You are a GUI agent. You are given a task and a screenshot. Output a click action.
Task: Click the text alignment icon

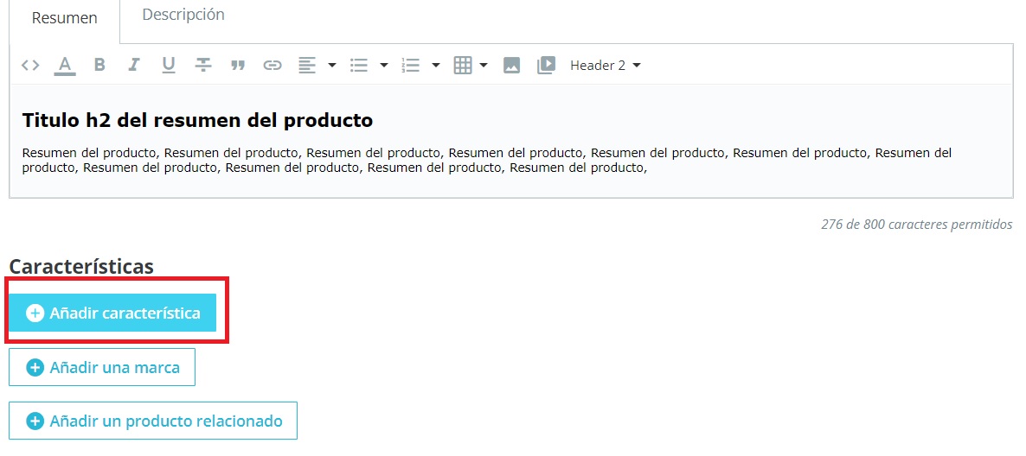(x=307, y=65)
